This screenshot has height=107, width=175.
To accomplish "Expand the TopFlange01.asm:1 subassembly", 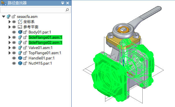I will point(10,53).
